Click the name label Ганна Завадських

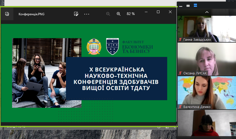pos(197,39)
